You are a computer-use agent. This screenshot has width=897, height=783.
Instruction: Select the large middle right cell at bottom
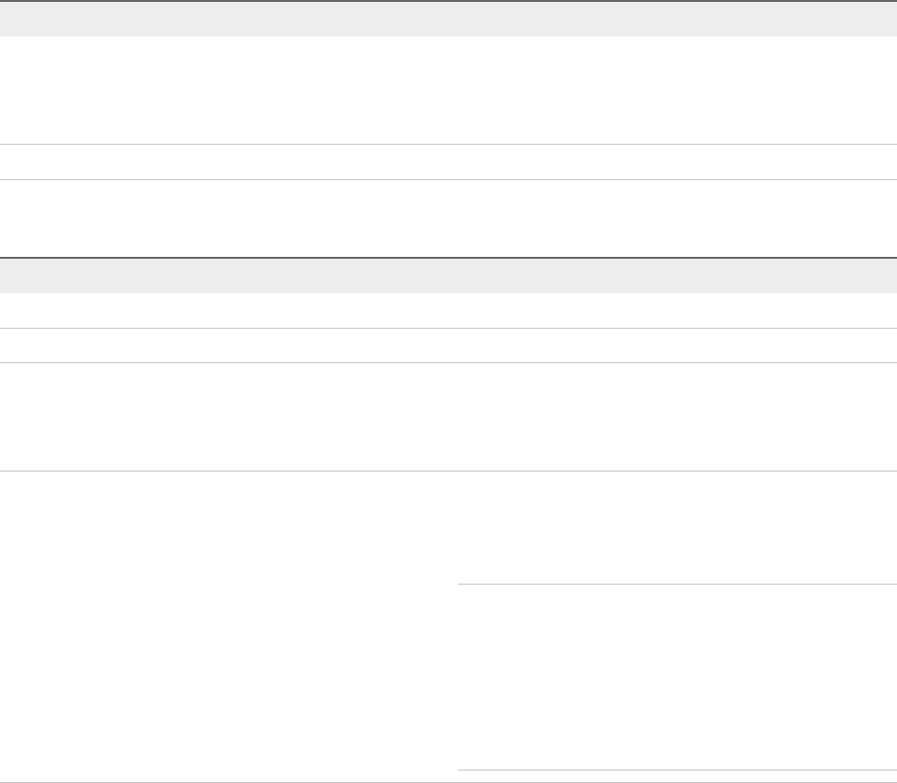[x=677, y=677]
